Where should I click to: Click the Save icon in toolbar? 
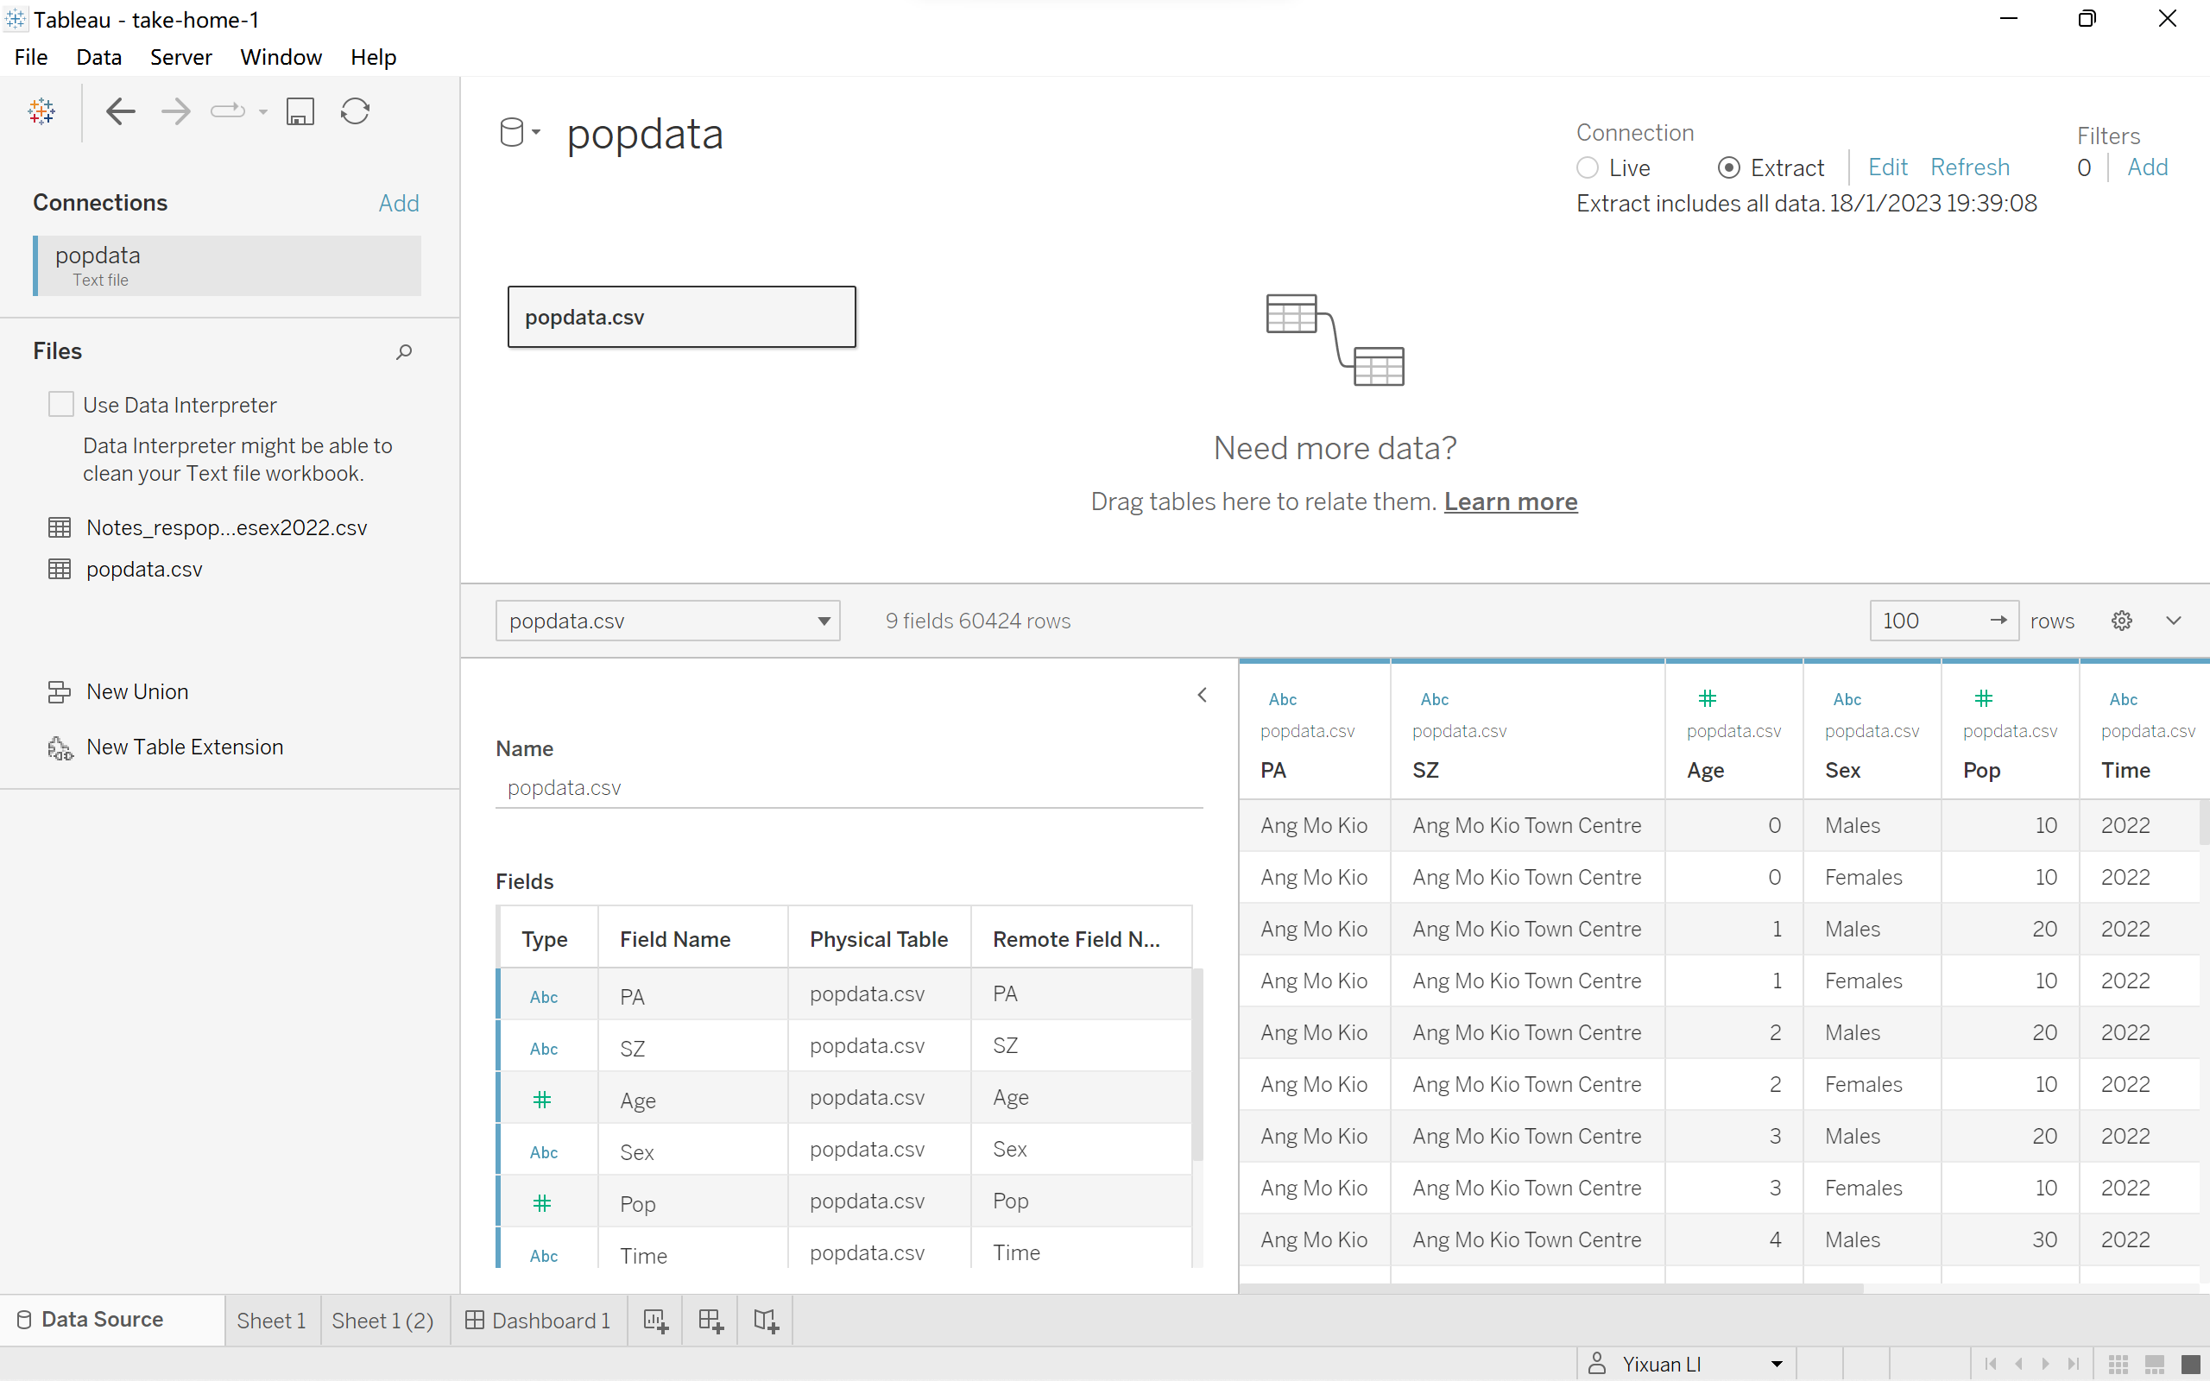point(300,111)
